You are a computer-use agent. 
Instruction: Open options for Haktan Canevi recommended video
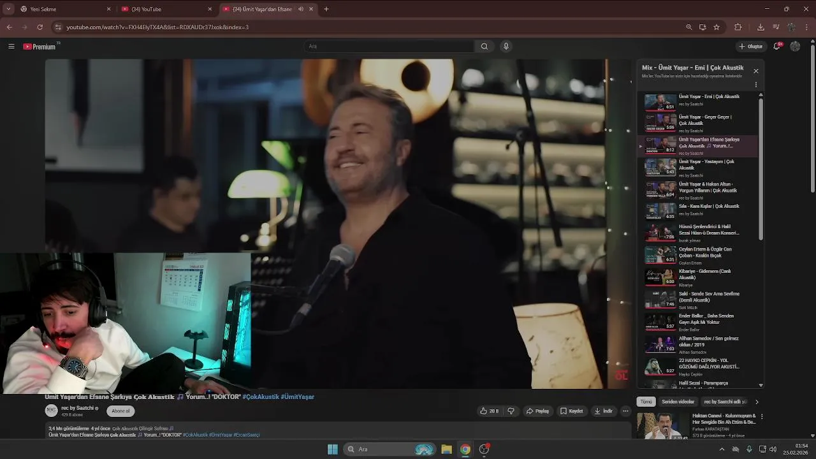point(761,417)
